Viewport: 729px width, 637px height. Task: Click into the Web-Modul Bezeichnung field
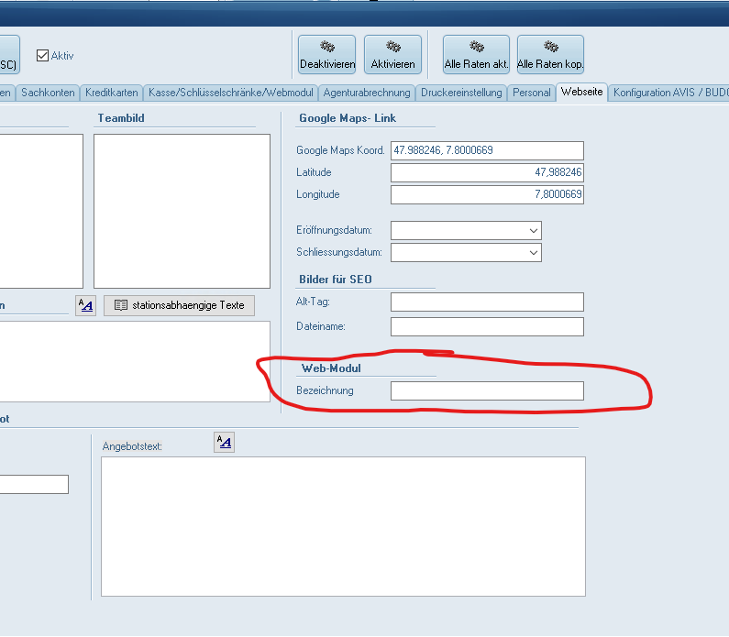tap(487, 391)
